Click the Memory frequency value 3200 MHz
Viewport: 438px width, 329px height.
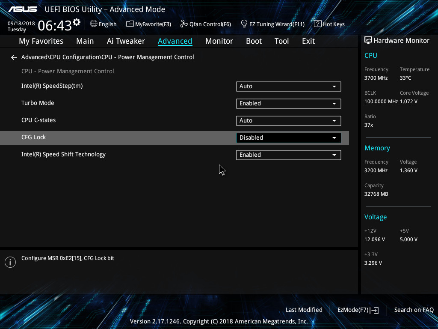pos(376,170)
